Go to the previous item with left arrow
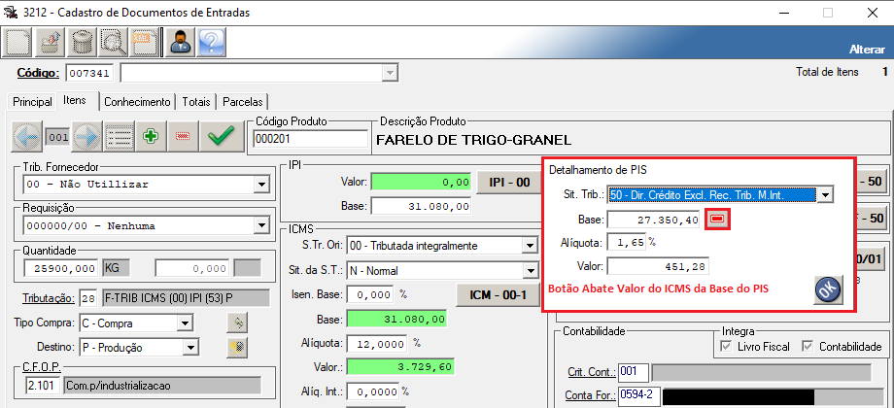 point(26,137)
